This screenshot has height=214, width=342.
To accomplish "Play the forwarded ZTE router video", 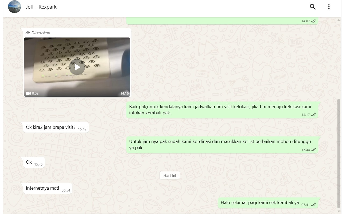I will [x=77, y=67].
